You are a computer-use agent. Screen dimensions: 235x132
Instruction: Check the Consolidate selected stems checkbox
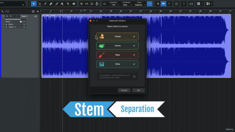click(x=134, y=77)
